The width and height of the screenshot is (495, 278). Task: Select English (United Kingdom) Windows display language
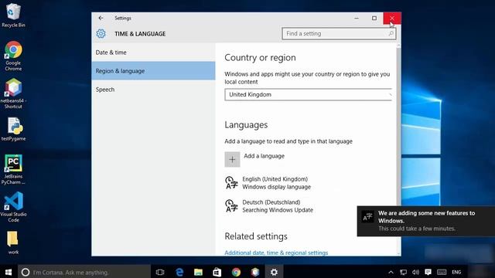[277, 183]
